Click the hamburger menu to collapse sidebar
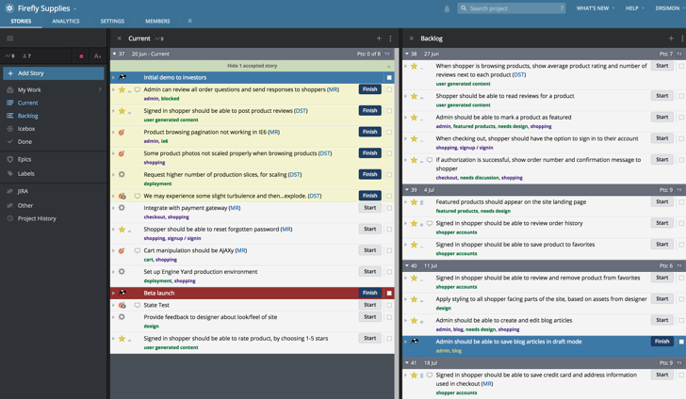Screen dimensions: 686x399 pos(10,39)
